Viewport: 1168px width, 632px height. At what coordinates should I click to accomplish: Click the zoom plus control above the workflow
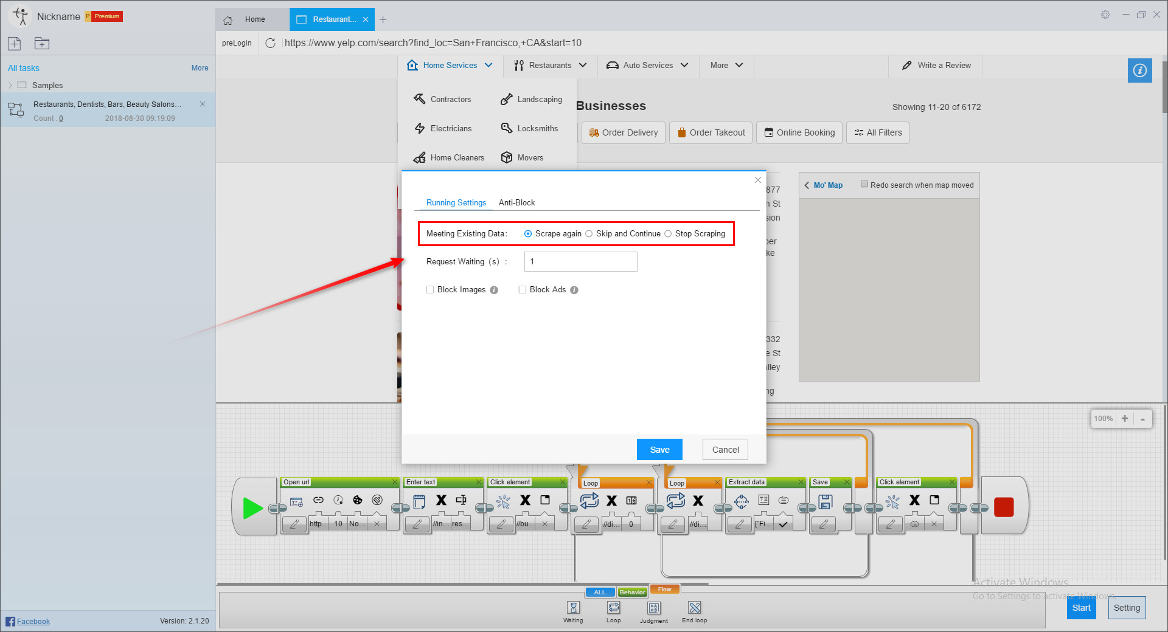point(1125,419)
